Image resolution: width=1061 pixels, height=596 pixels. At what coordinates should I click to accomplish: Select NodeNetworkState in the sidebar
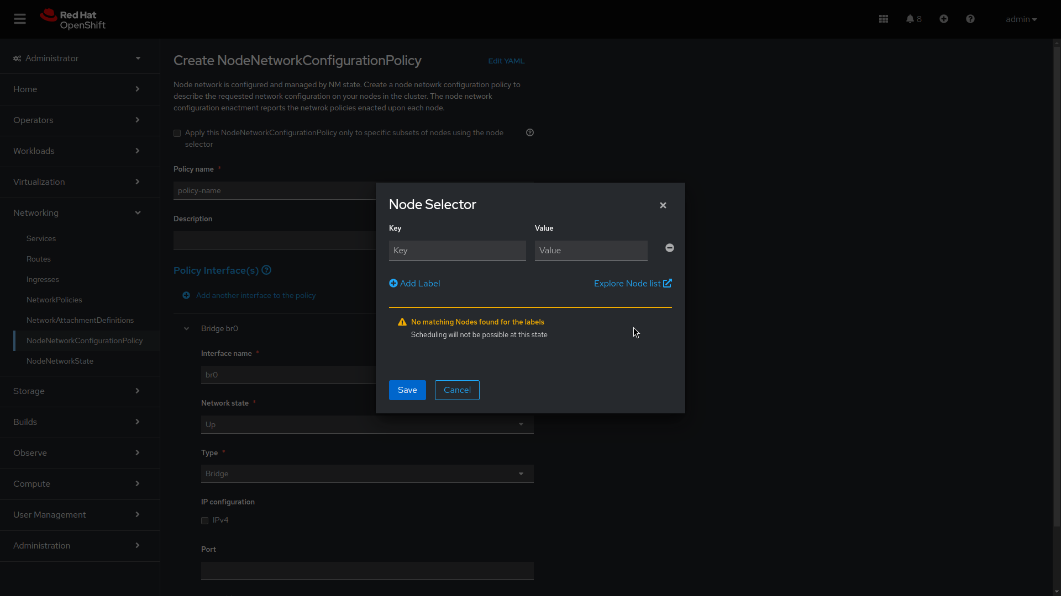point(60,361)
